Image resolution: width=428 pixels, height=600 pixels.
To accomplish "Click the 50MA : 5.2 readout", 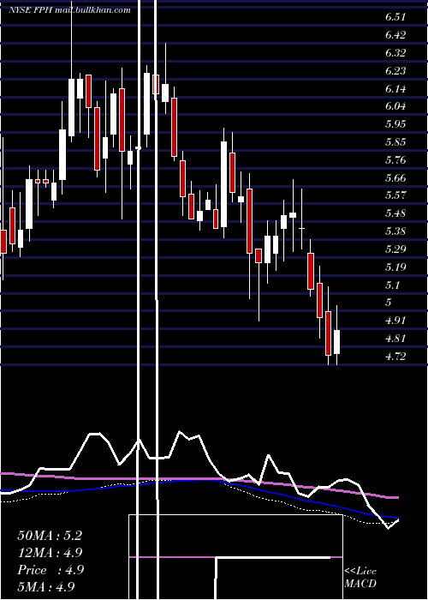I will 50,536.
